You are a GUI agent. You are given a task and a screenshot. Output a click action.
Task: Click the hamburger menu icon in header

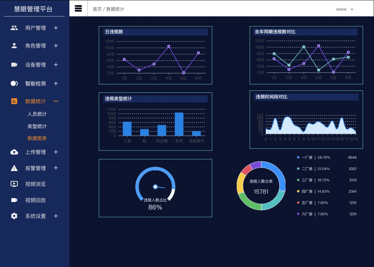(78, 9)
